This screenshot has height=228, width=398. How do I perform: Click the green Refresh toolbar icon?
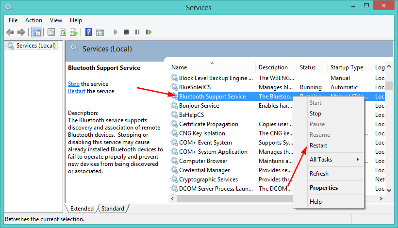(63, 32)
